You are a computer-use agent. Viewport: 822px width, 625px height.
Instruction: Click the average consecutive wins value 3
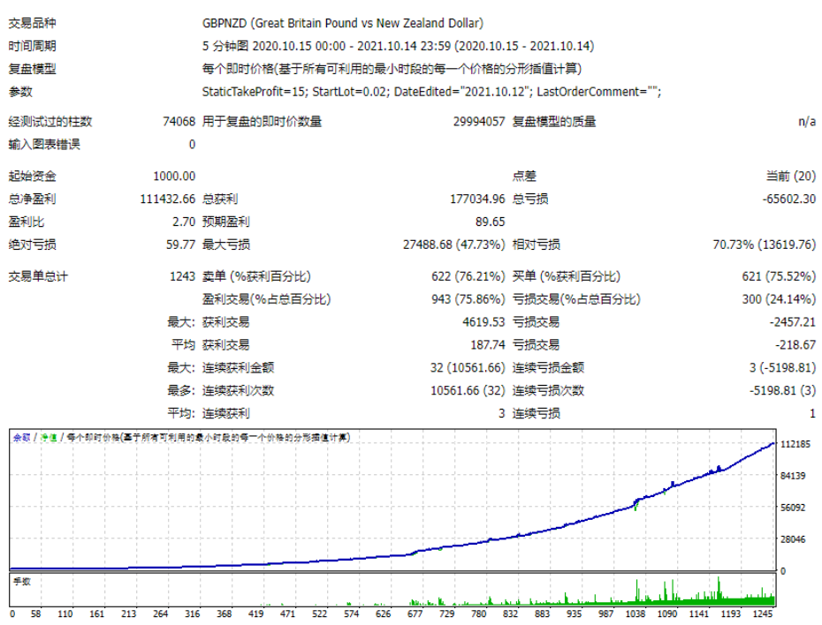pos(502,413)
